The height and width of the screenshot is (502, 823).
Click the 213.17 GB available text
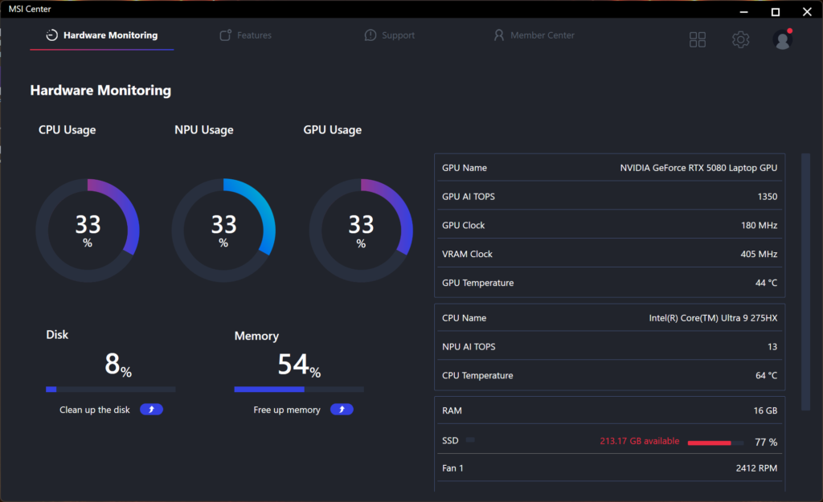(x=640, y=441)
